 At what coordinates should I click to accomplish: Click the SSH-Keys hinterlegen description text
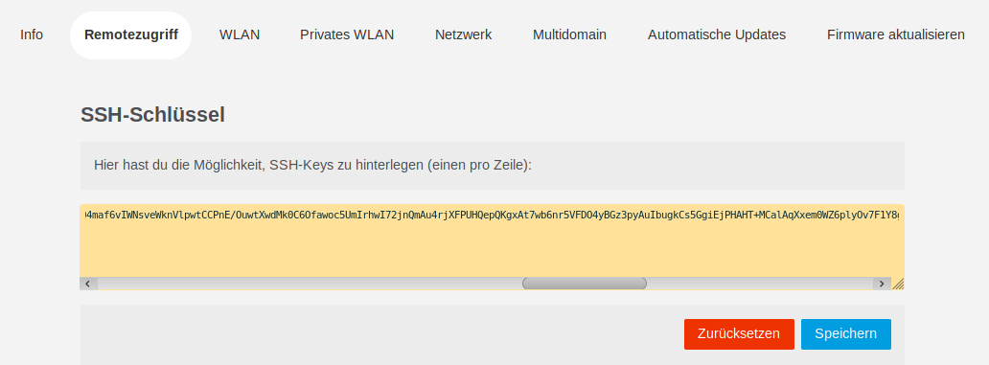click(x=312, y=166)
